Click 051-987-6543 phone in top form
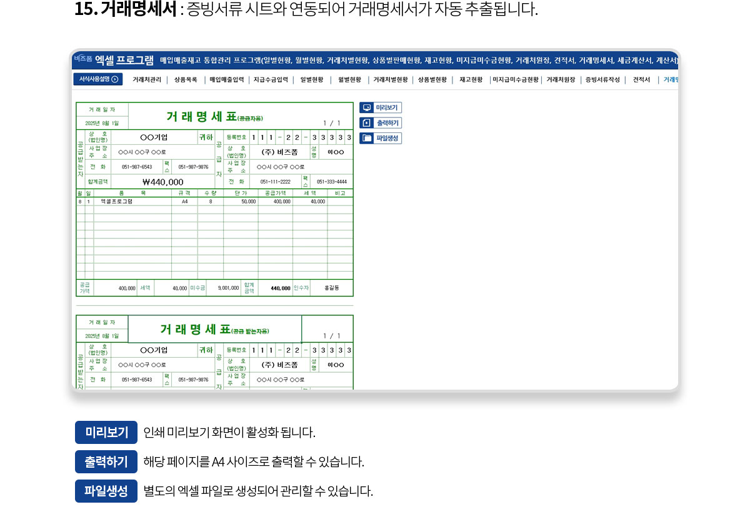The height and width of the screenshot is (512, 750). 137,167
